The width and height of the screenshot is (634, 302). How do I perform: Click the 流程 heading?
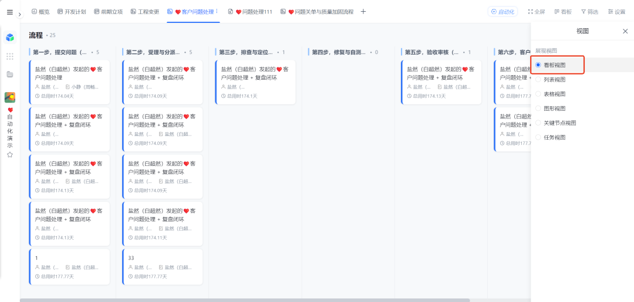(36, 35)
